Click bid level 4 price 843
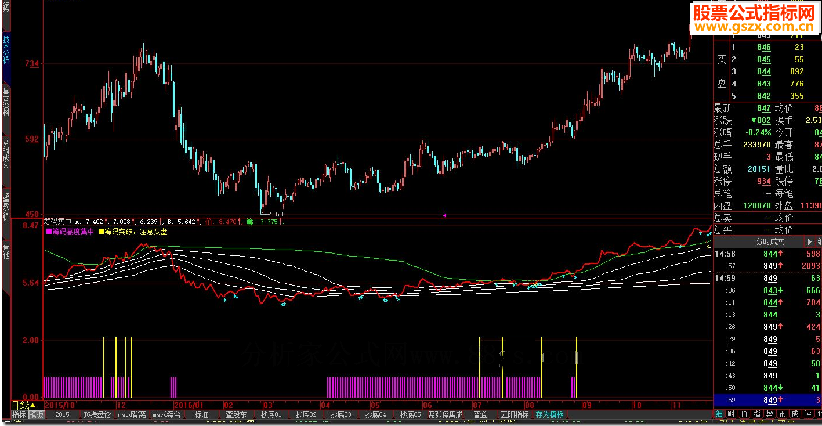The height and width of the screenshot is (426, 822). 764,84
